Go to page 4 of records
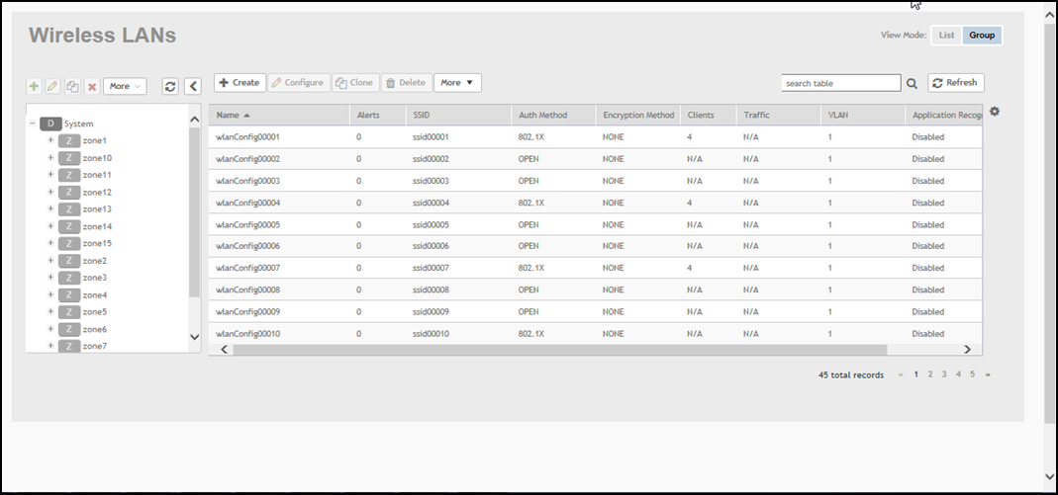1058x495 pixels. [958, 374]
